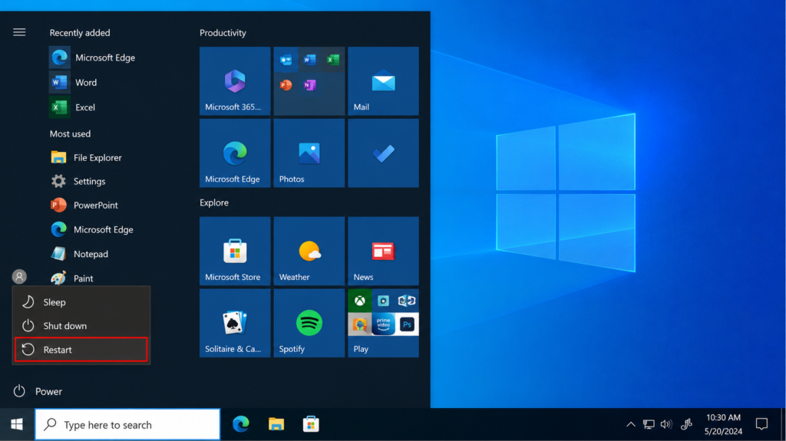The width and height of the screenshot is (786, 441).
Task: Click the taskbar search box
Action: point(127,424)
